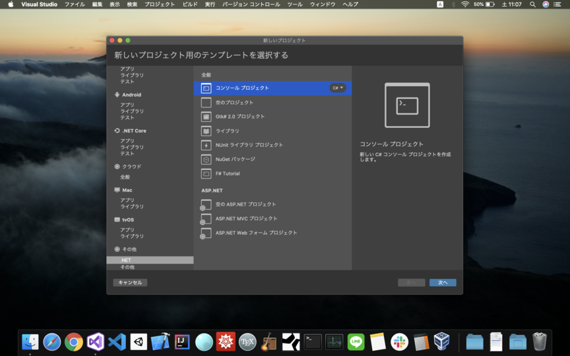Select the highlighted .NET sidebar item
This screenshot has width=570, height=356.
(150, 260)
